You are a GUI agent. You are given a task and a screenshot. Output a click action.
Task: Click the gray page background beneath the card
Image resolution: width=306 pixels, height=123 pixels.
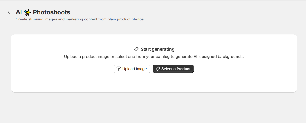(x=154, y=108)
